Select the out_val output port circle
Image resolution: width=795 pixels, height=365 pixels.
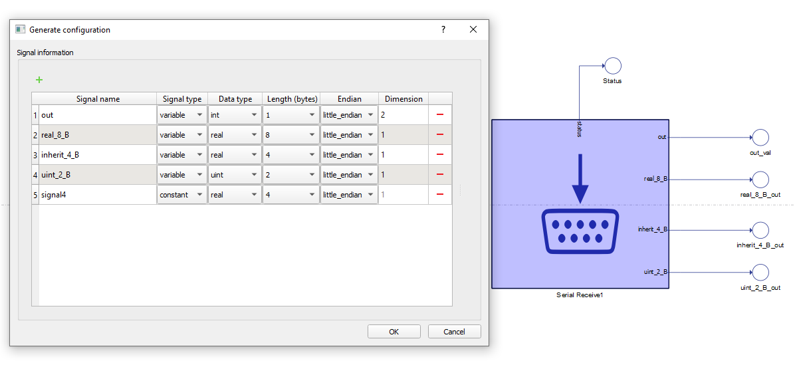click(760, 138)
